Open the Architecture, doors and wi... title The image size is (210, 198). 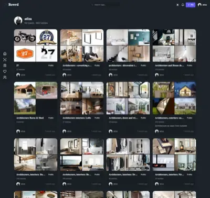tap(123, 118)
